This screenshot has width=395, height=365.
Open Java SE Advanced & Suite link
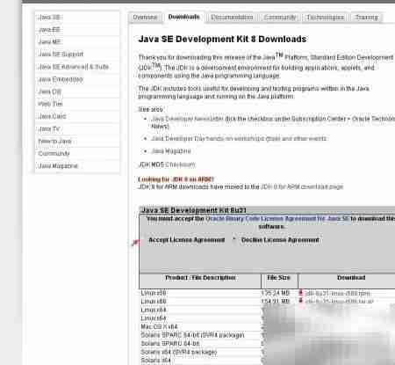coord(74,67)
